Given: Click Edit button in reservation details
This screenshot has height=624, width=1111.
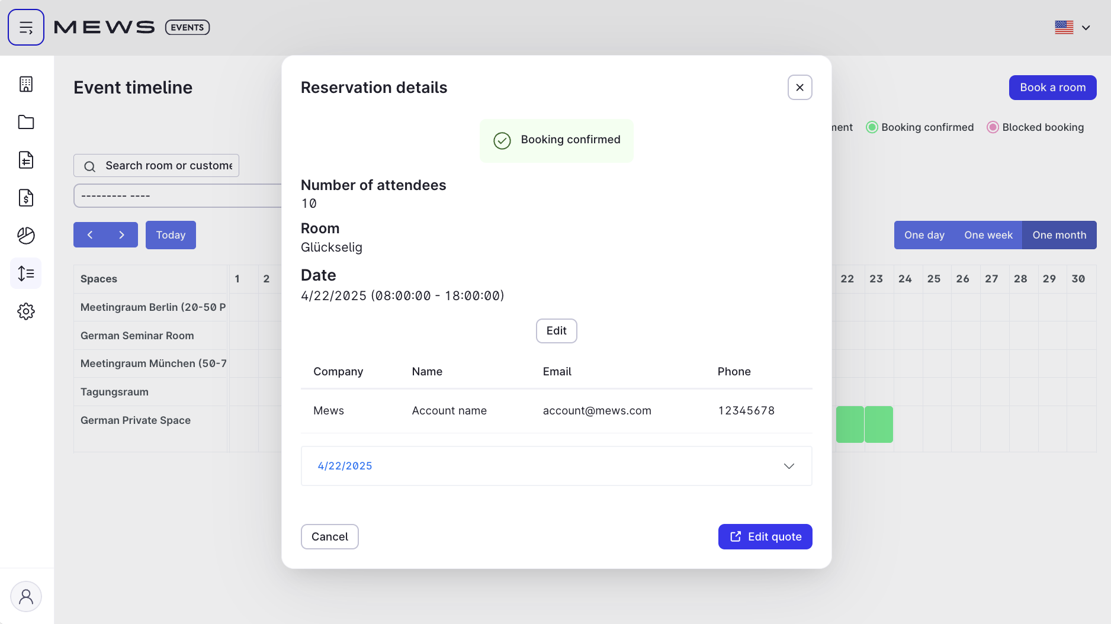Looking at the screenshot, I should tap(557, 331).
